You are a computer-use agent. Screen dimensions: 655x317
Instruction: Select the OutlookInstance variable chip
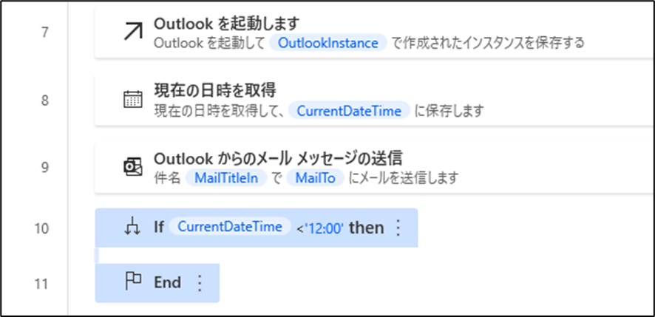[x=328, y=43]
